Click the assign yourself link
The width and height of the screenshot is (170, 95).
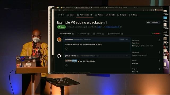tap(142, 55)
